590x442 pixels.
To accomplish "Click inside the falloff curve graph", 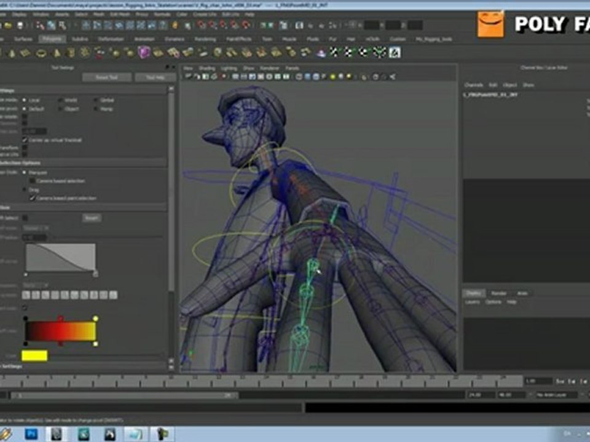I will [61, 257].
